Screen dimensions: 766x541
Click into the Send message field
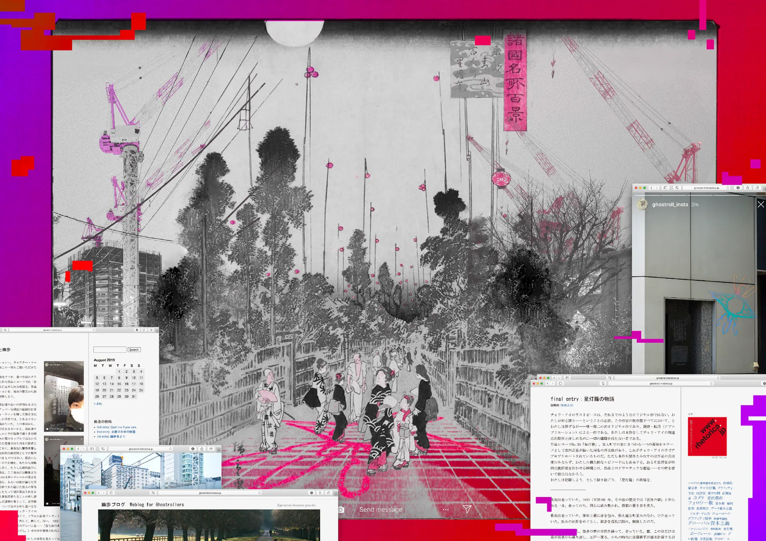(x=381, y=510)
